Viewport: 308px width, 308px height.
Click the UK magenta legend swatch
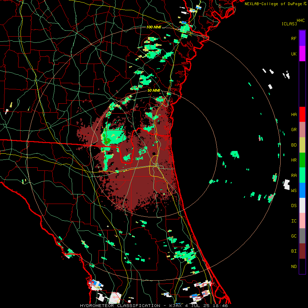pyautogui.click(x=302, y=54)
